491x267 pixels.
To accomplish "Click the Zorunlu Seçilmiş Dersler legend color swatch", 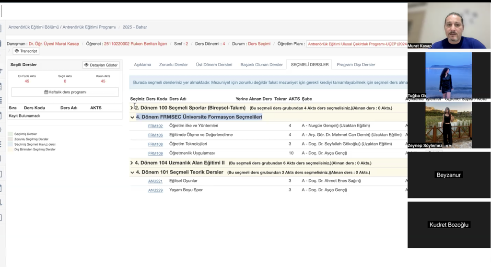I will pyautogui.click(x=11, y=139).
